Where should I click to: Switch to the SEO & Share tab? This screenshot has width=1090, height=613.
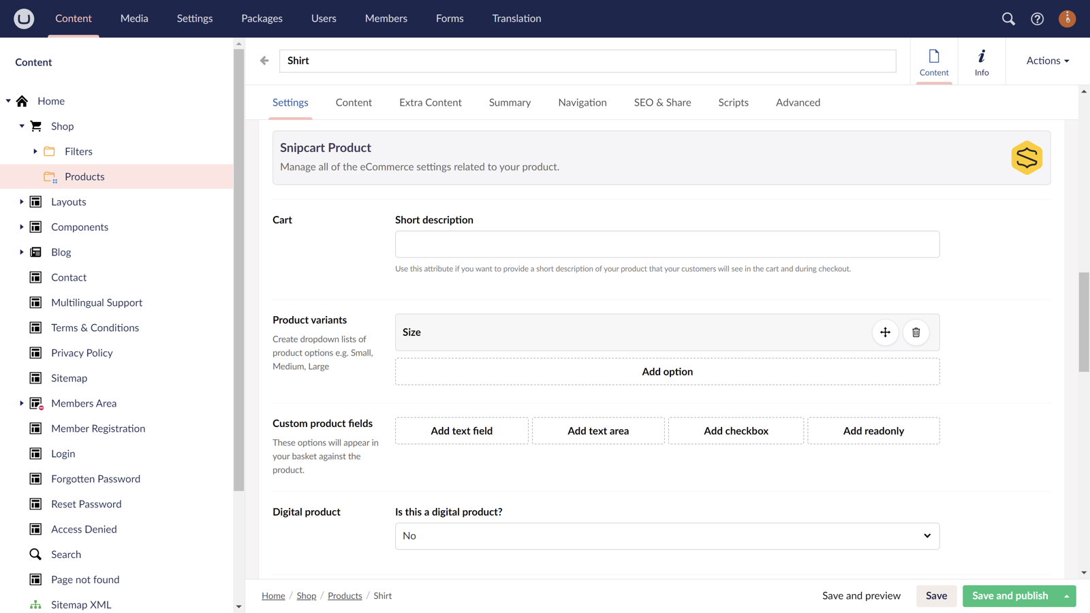[662, 102]
